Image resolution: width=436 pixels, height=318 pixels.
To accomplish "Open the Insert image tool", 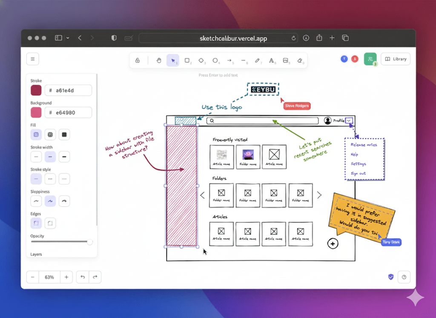I will pyautogui.click(x=286, y=60).
